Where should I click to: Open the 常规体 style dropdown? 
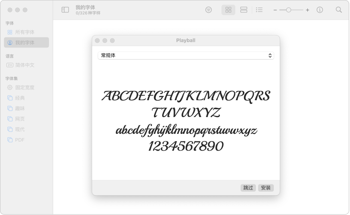point(186,55)
